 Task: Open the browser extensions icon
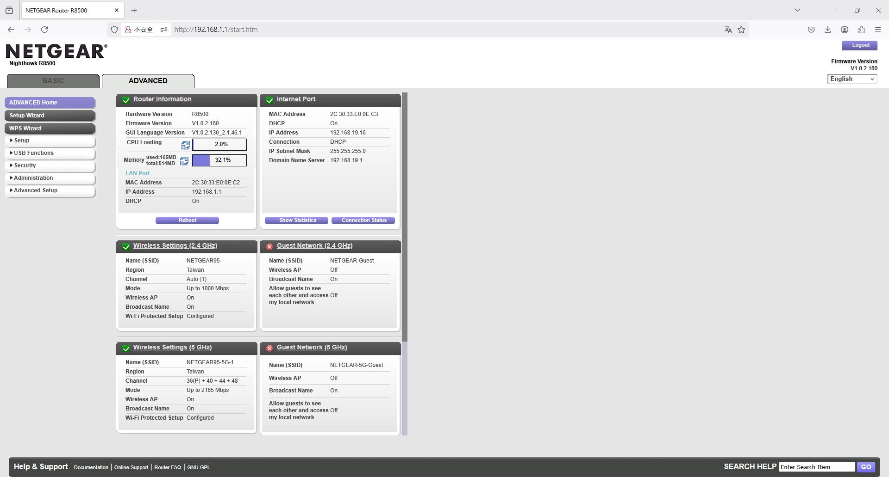coord(861,30)
